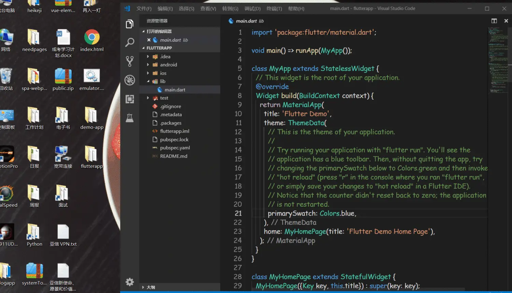
Task: Open the 选择(S) menu
Action: click(186, 9)
